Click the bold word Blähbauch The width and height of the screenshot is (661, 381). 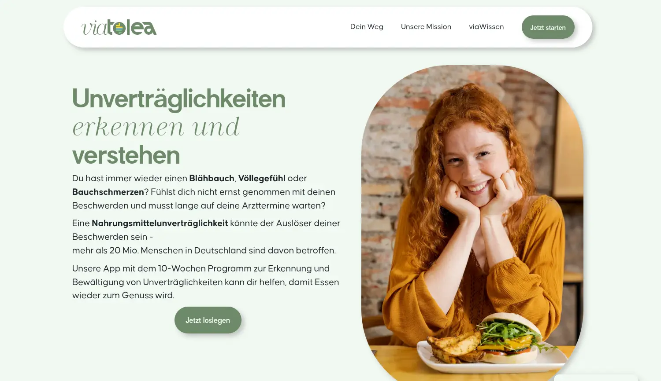[x=212, y=178]
